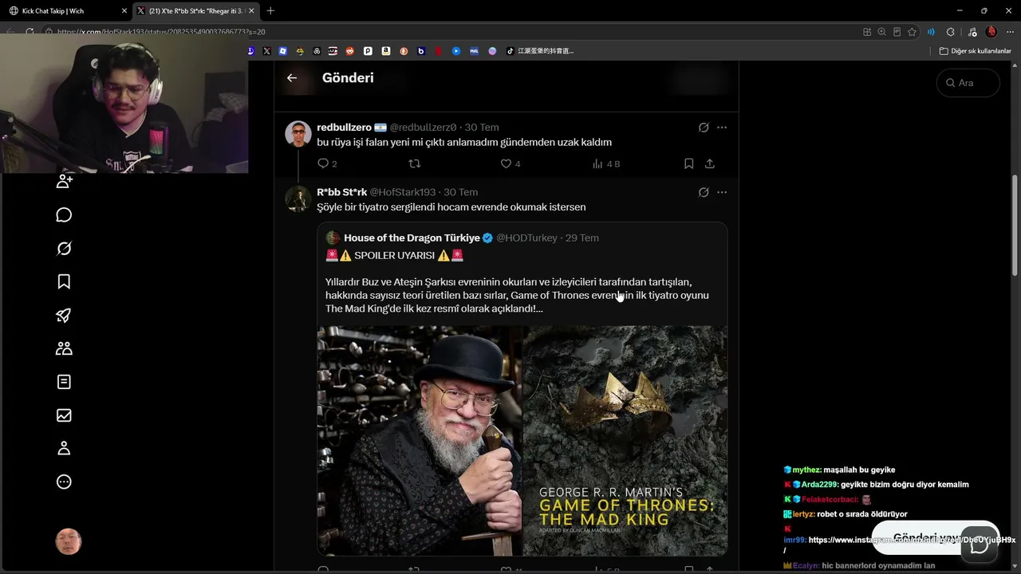Viewport: 1021px width, 574px height.
Task: Open the rocket icon in X sidebar
Action: click(65, 315)
